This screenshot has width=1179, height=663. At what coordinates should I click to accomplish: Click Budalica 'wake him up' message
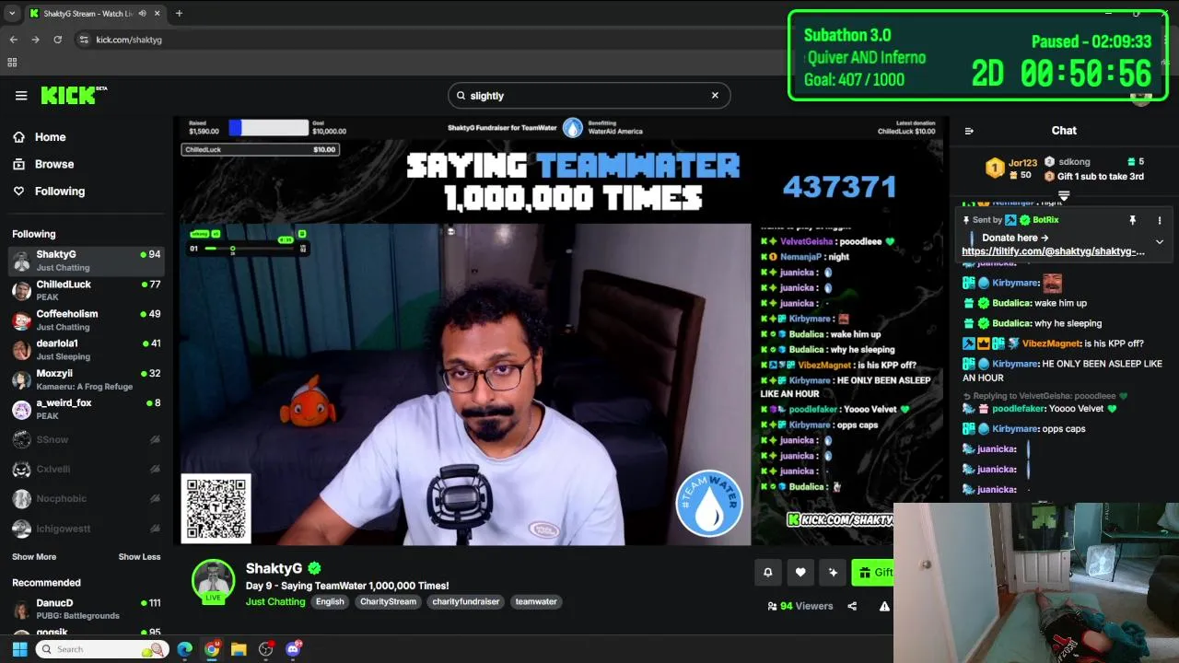1025,303
